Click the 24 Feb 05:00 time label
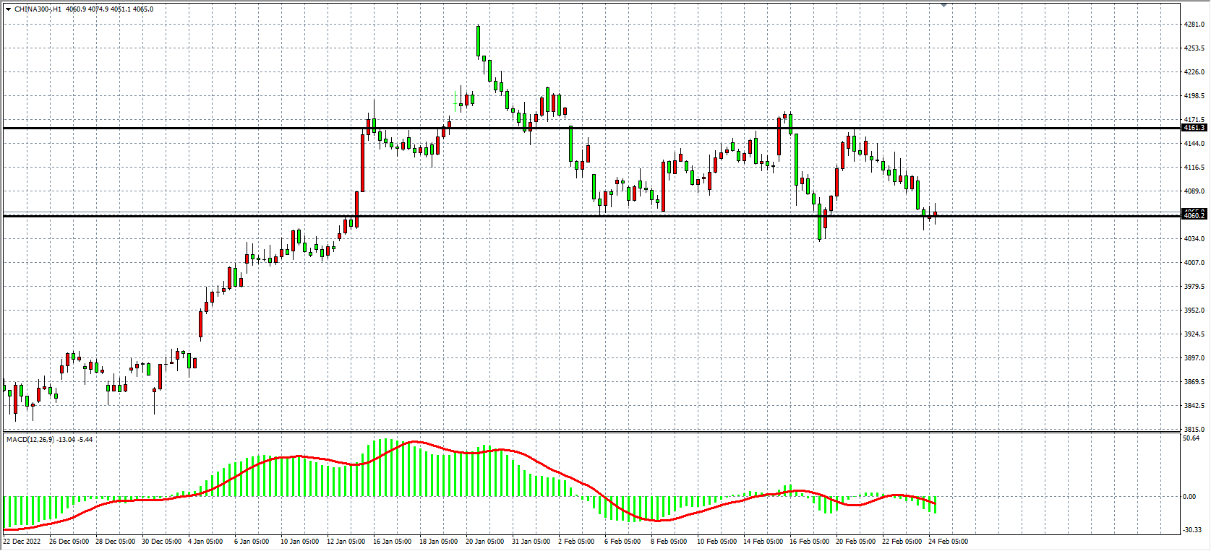This screenshot has height=551, width=1211. pos(948,541)
